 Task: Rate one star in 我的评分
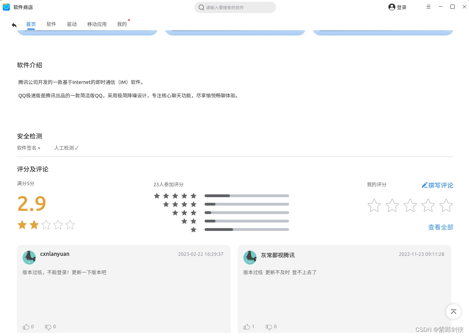click(374, 206)
